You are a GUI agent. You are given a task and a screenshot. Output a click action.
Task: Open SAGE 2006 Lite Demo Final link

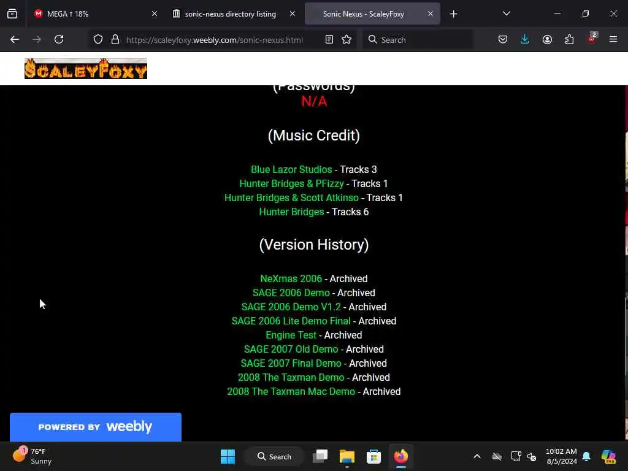[x=291, y=321]
